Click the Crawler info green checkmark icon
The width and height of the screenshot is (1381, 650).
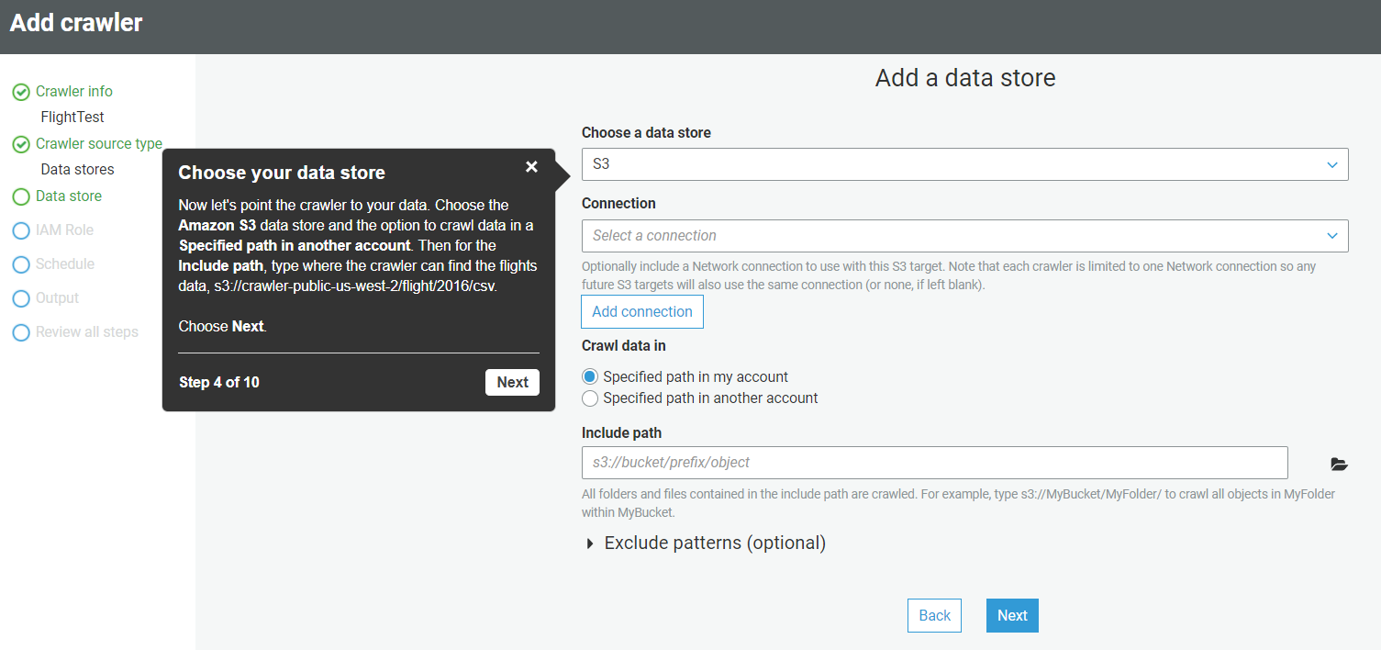pos(20,92)
